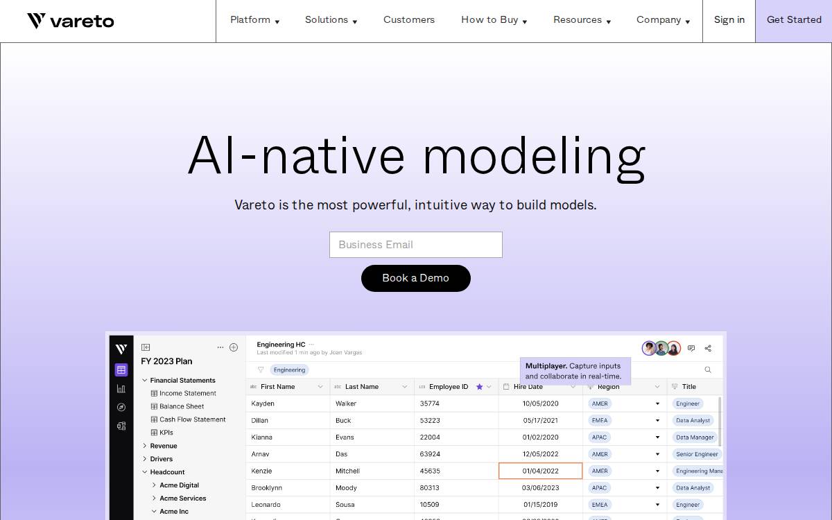The image size is (832, 520).
Task: Click the first purple-ringed collaborator avatar
Action: (x=649, y=348)
